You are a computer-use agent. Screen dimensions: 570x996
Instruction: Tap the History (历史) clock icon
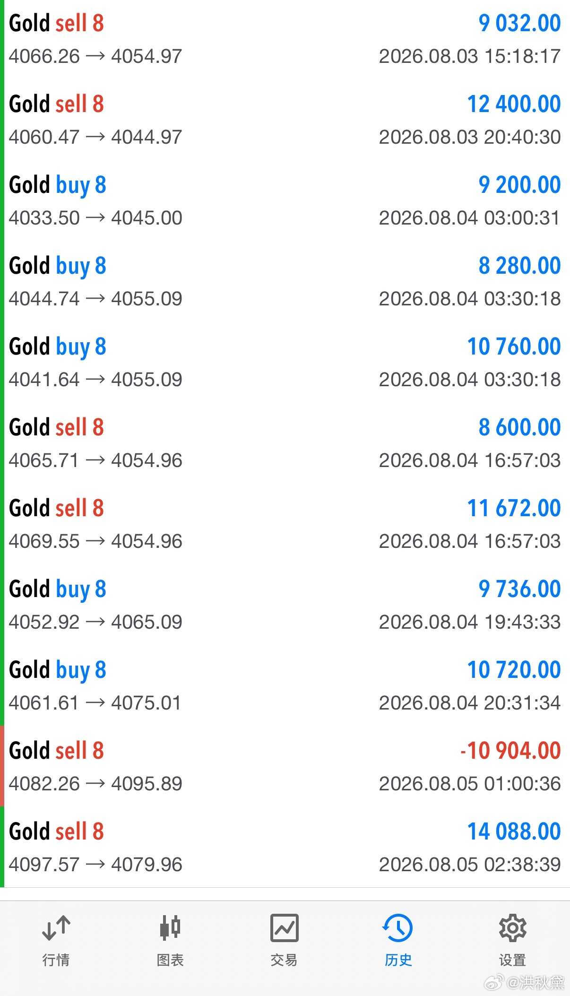[x=398, y=927]
